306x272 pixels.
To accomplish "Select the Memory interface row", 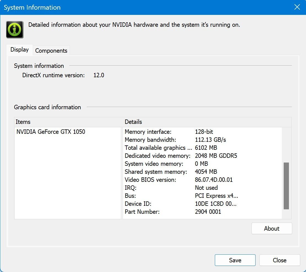I will point(202,132).
